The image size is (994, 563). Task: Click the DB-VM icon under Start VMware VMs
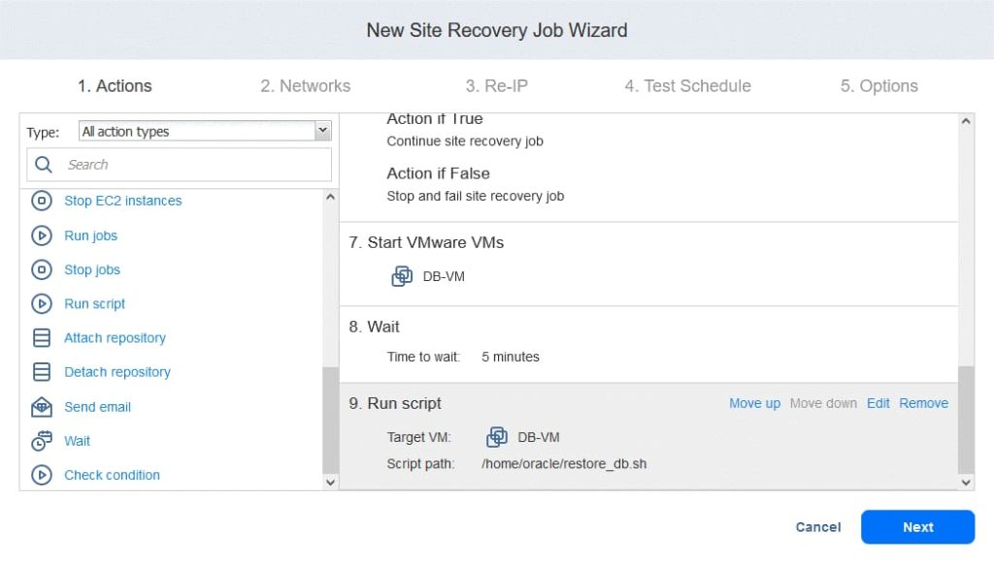401,275
